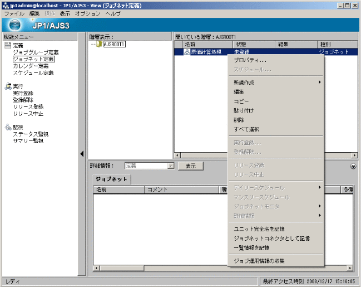Click the 表示 button in detail panel
The image size is (361, 287).
[x=191, y=166]
